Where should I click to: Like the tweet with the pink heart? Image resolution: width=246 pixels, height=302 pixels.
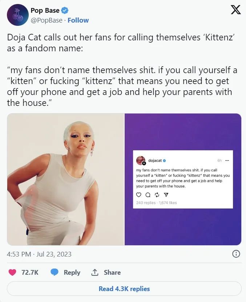[12, 272]
